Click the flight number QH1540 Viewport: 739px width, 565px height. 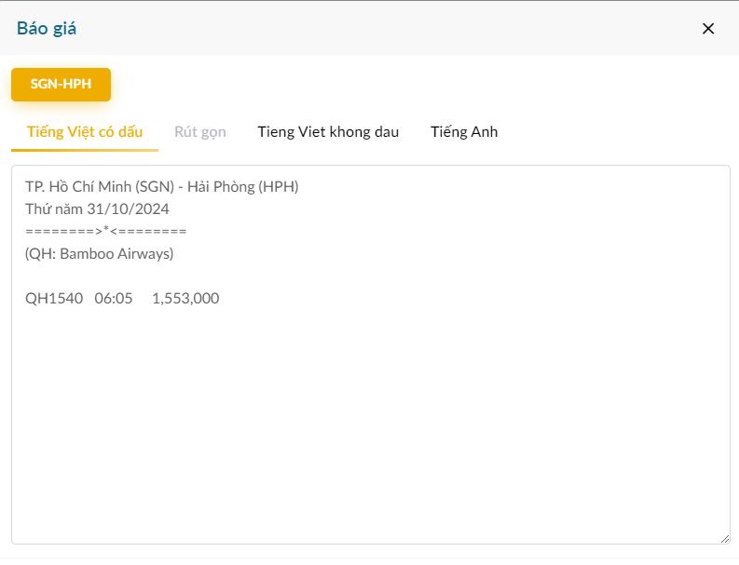click(x=54, y=298)
